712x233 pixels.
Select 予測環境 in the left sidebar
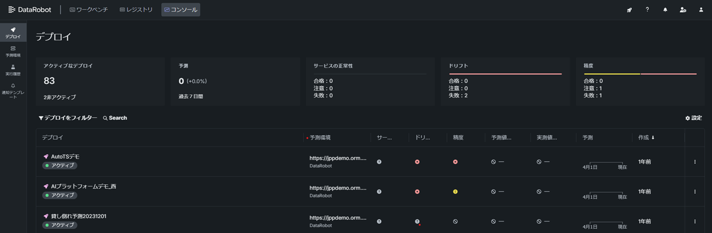click(x=13, y=51)
